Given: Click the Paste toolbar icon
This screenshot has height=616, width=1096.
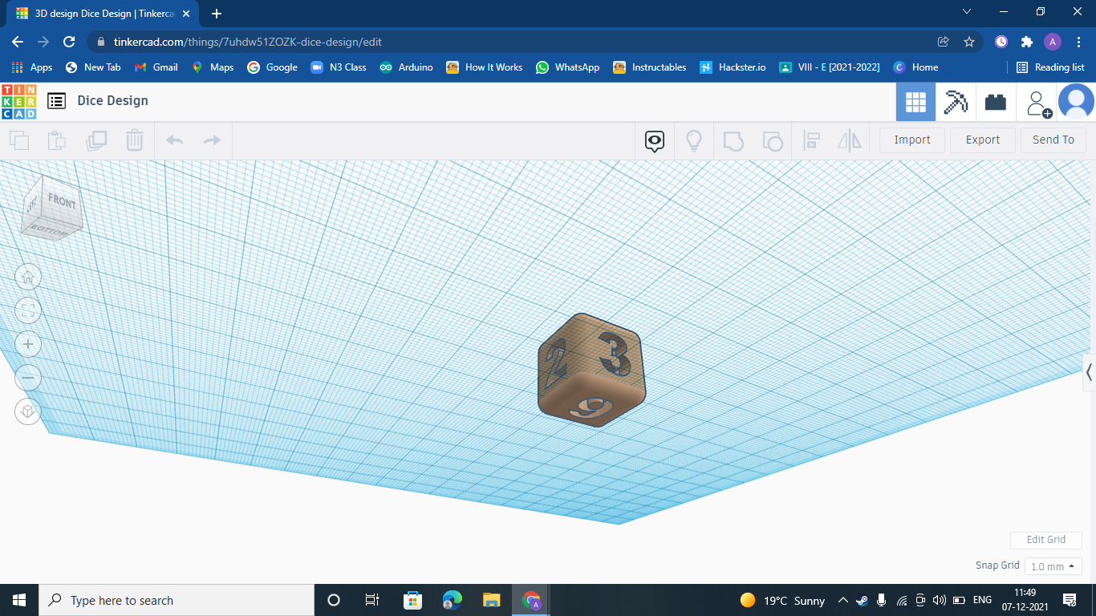Looking at the screenshot, I should (56, 140).
